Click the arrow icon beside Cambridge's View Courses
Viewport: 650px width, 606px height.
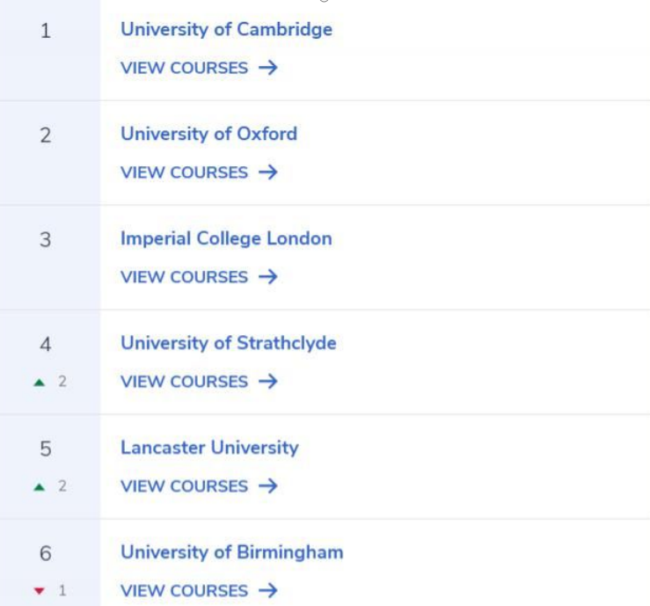[x=267, y=68]
